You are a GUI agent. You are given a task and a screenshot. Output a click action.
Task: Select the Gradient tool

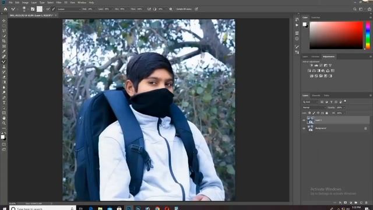point(4,82)
